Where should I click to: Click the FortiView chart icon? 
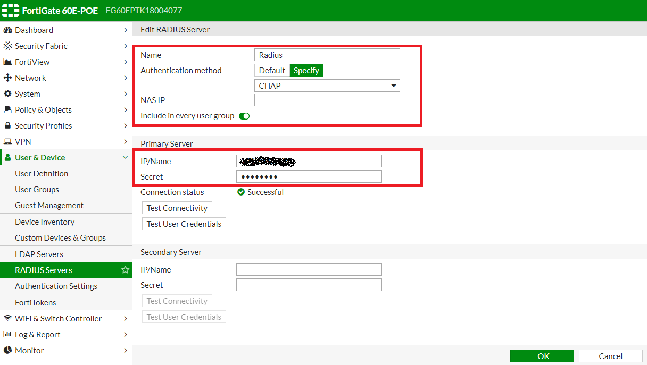point(7,62)
